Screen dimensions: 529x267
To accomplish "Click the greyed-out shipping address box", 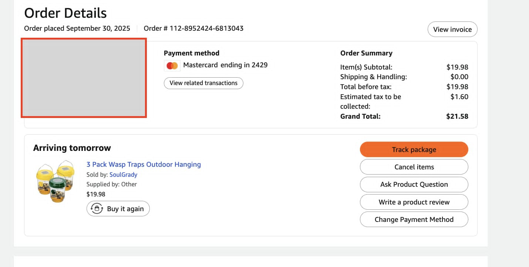I will [84, 78].
